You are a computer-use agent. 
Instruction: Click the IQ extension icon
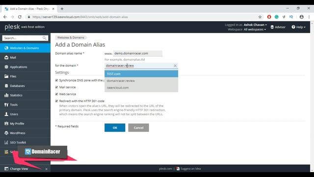pyautogui.click(x=291, y=17)
